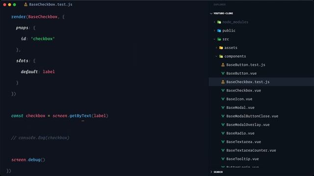Click the Vue icon beside BaseModalOverlay.vue

coord(223,125)
